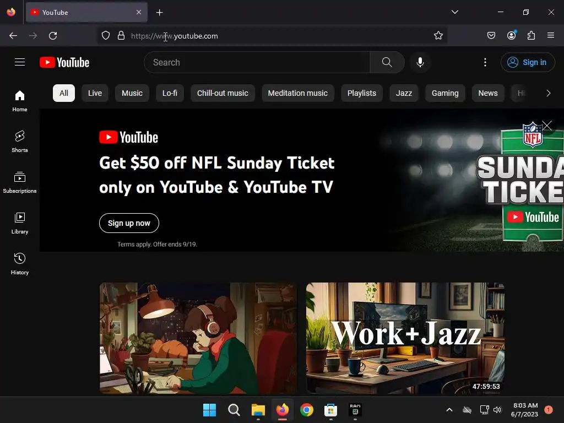Open the lo-fi girl video thumbnail
This screenshot has width=564, height=423.
[198, 338]
